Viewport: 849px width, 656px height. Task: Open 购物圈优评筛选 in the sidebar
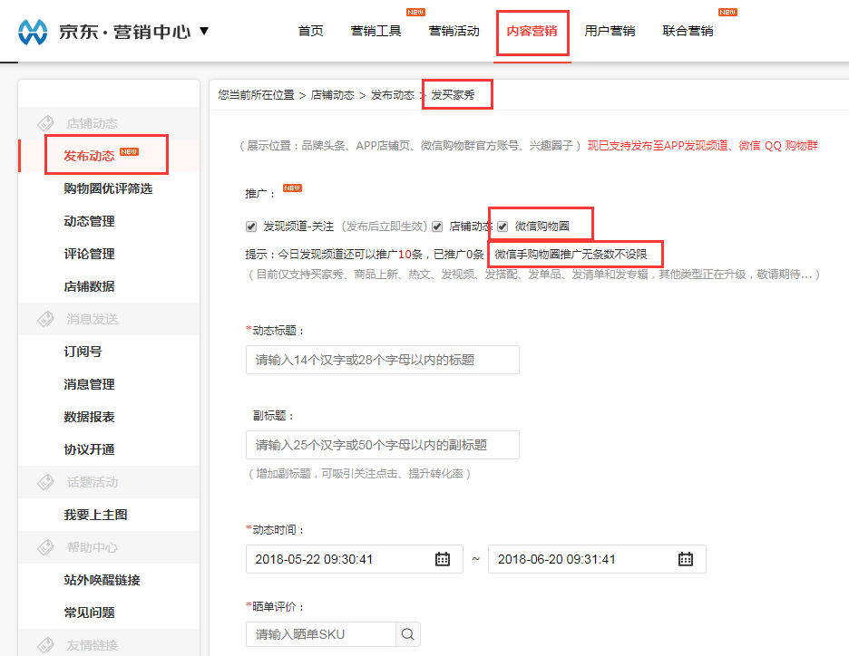tap(108, 188)
